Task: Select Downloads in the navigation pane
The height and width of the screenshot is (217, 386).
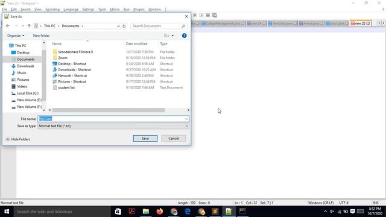Action: point(25,66)
